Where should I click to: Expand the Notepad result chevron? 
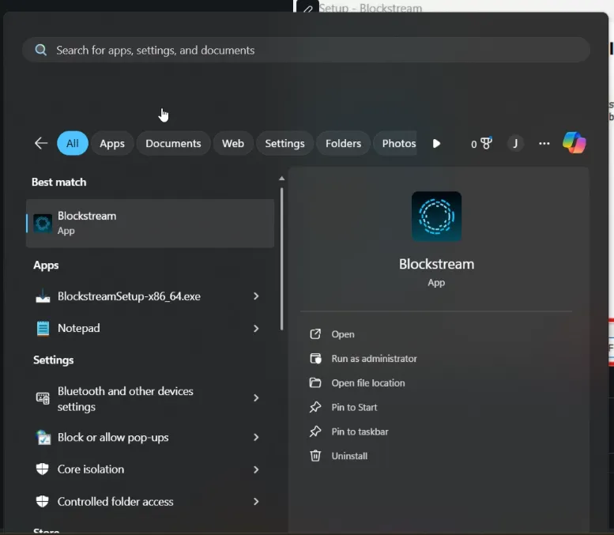256,328
